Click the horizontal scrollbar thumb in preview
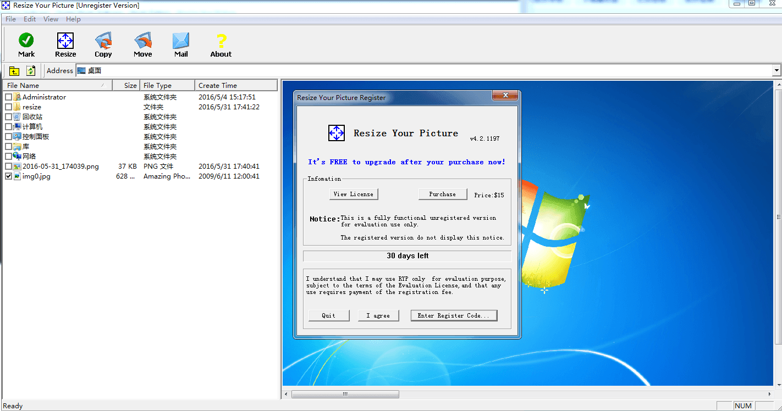The image size is (782, 411). [345, 394]
